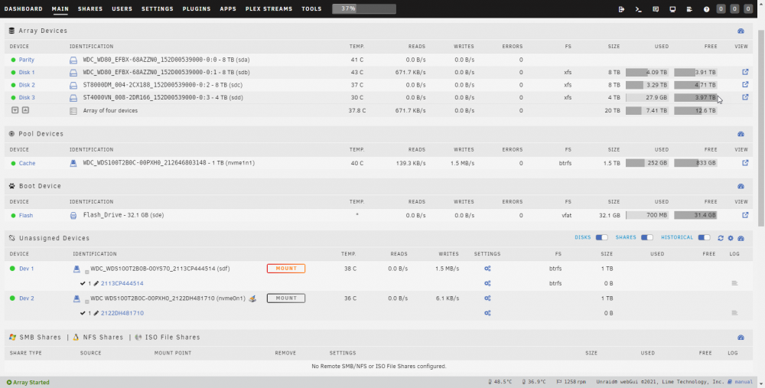This screenshot has height=388, width=765.
Task: Click the page vertical scrollbar
Action: click(761, 127)
